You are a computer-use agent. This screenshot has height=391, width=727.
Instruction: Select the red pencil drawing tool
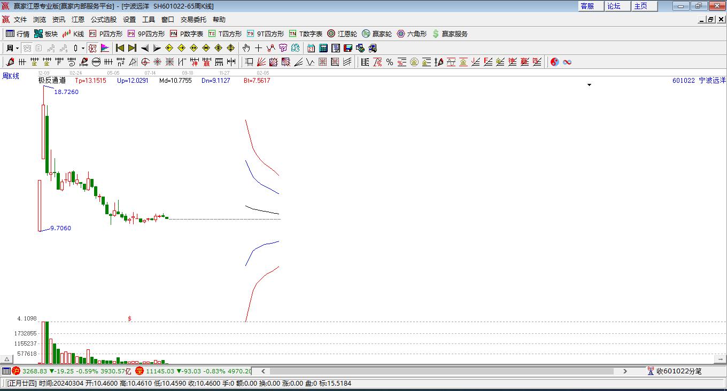point(10,62)
